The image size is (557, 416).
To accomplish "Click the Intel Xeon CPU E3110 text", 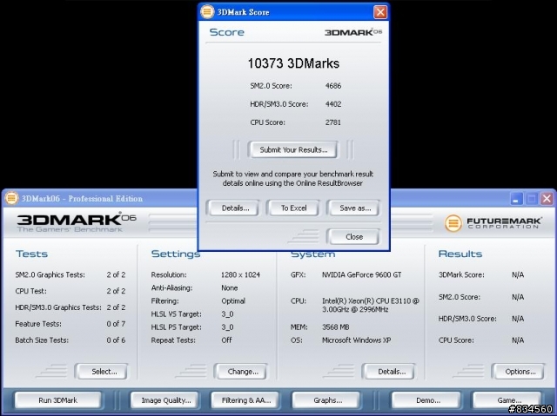I will (371, 305).
